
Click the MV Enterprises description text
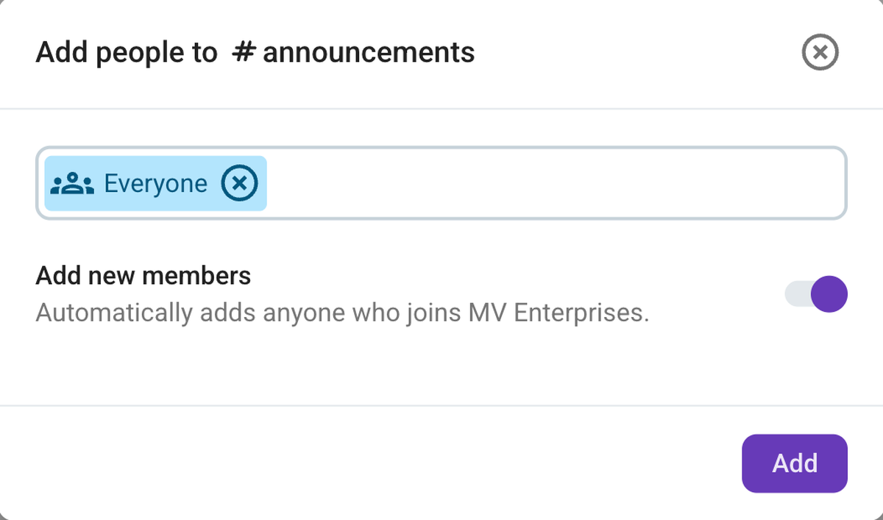point(342,313)
